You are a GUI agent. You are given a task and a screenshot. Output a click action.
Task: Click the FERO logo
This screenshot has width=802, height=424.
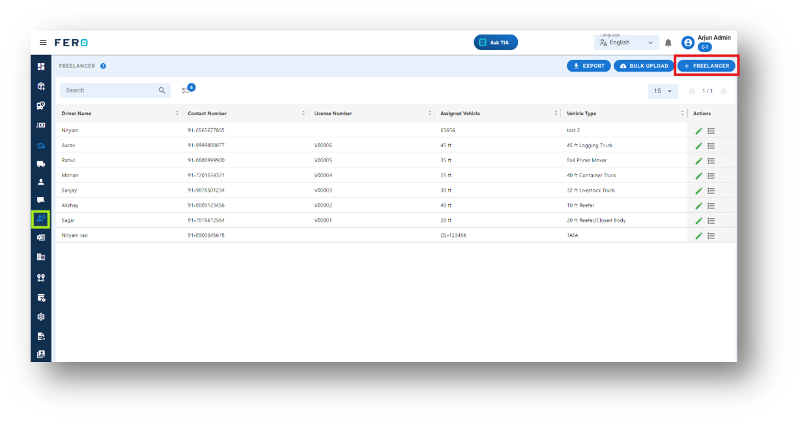coord(71,43)
